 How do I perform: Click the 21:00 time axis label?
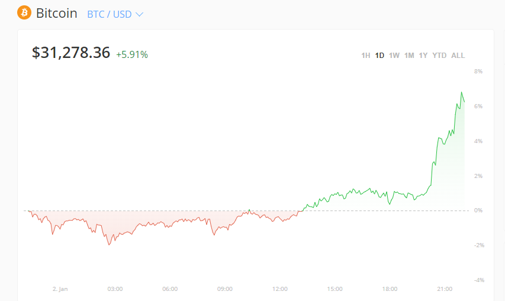445,289
